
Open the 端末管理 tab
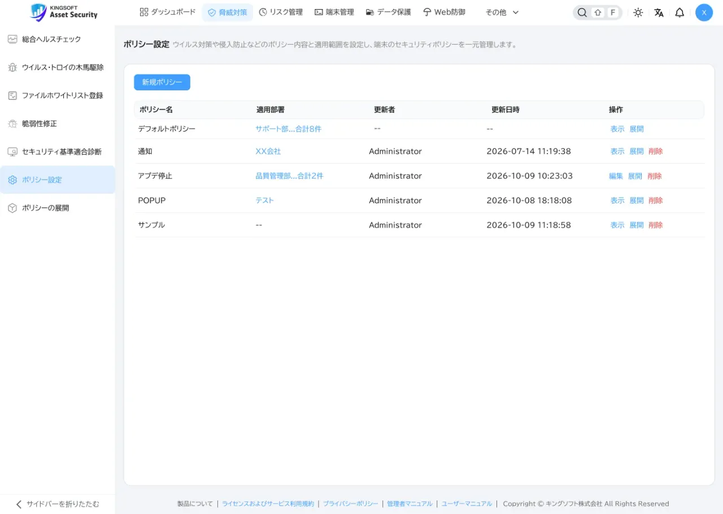pos(334,12)
